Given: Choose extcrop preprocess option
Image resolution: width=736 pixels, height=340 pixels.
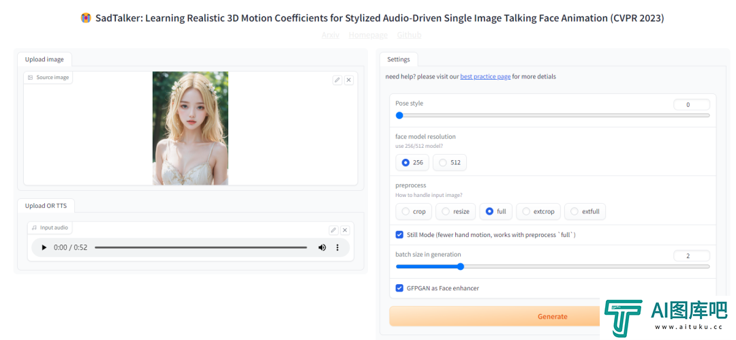Looking at the screenshot, I should coord(538,211).
